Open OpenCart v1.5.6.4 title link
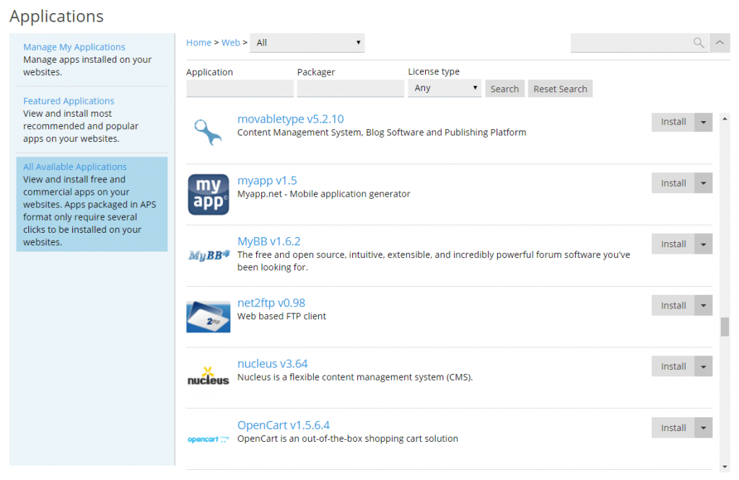Image resolution: width=739 pixels, height=480 pixels. (x=283, y=425)
